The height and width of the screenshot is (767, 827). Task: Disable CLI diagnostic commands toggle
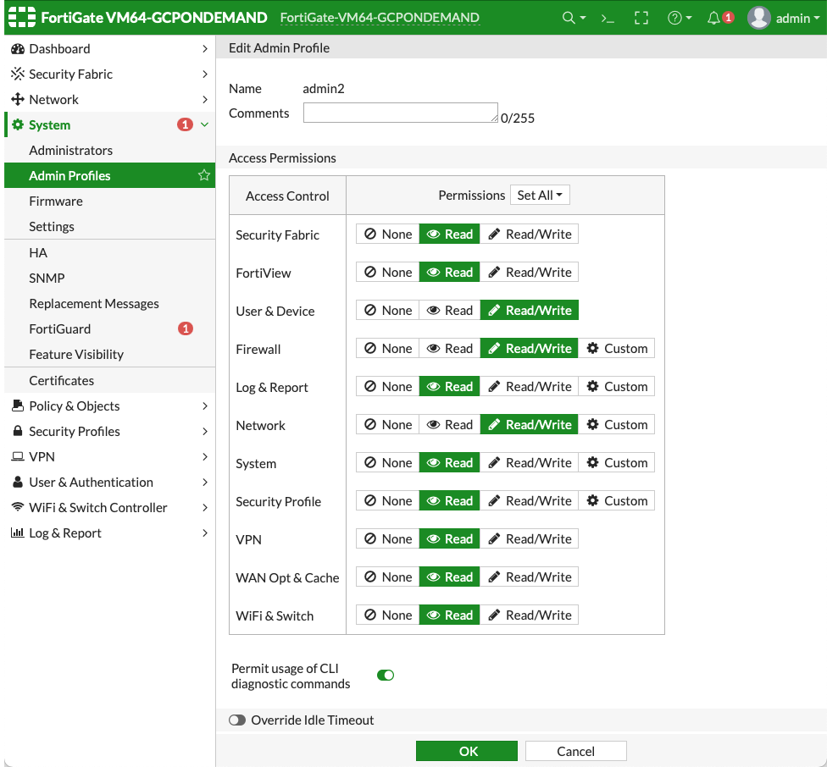386,675
